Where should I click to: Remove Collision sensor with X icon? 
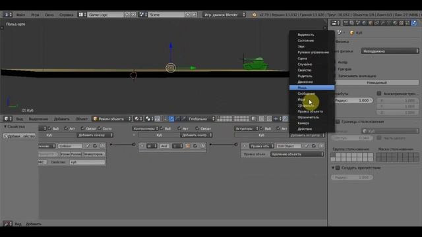click(103, 146)
